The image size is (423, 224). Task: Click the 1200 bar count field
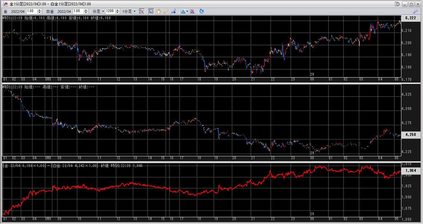(x=110, y=11)
